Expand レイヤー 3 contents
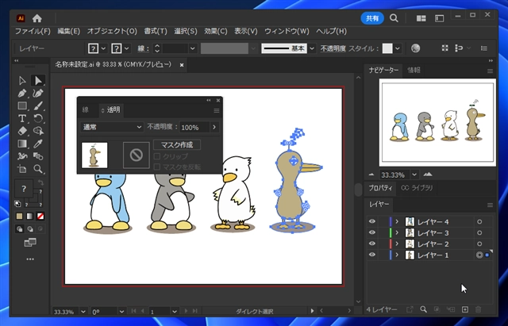This screenshot has height=326, width=508. click(x=397, y=232)
